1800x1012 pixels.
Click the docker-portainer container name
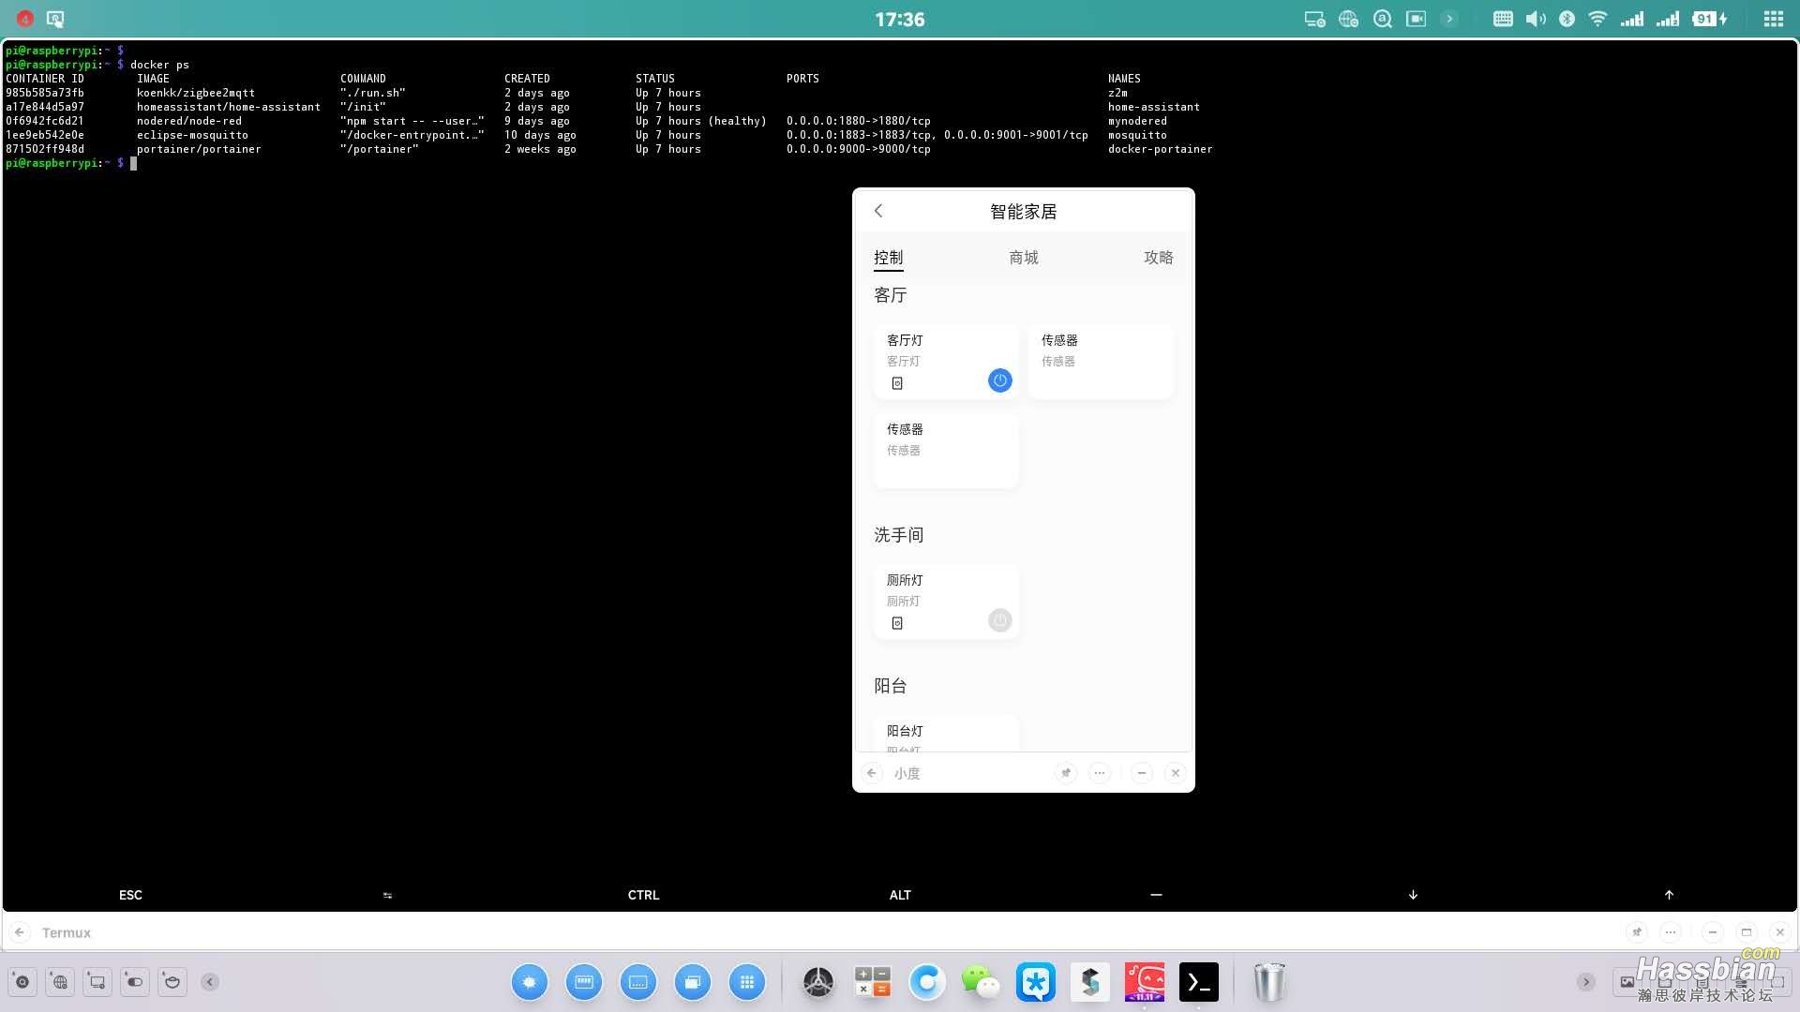click(1161, 149)
